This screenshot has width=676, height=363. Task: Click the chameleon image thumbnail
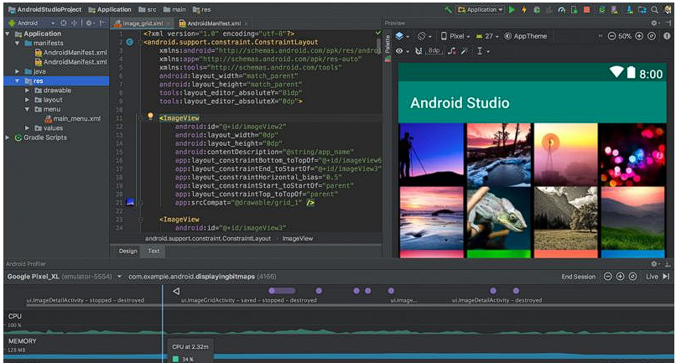pos(499,218)
